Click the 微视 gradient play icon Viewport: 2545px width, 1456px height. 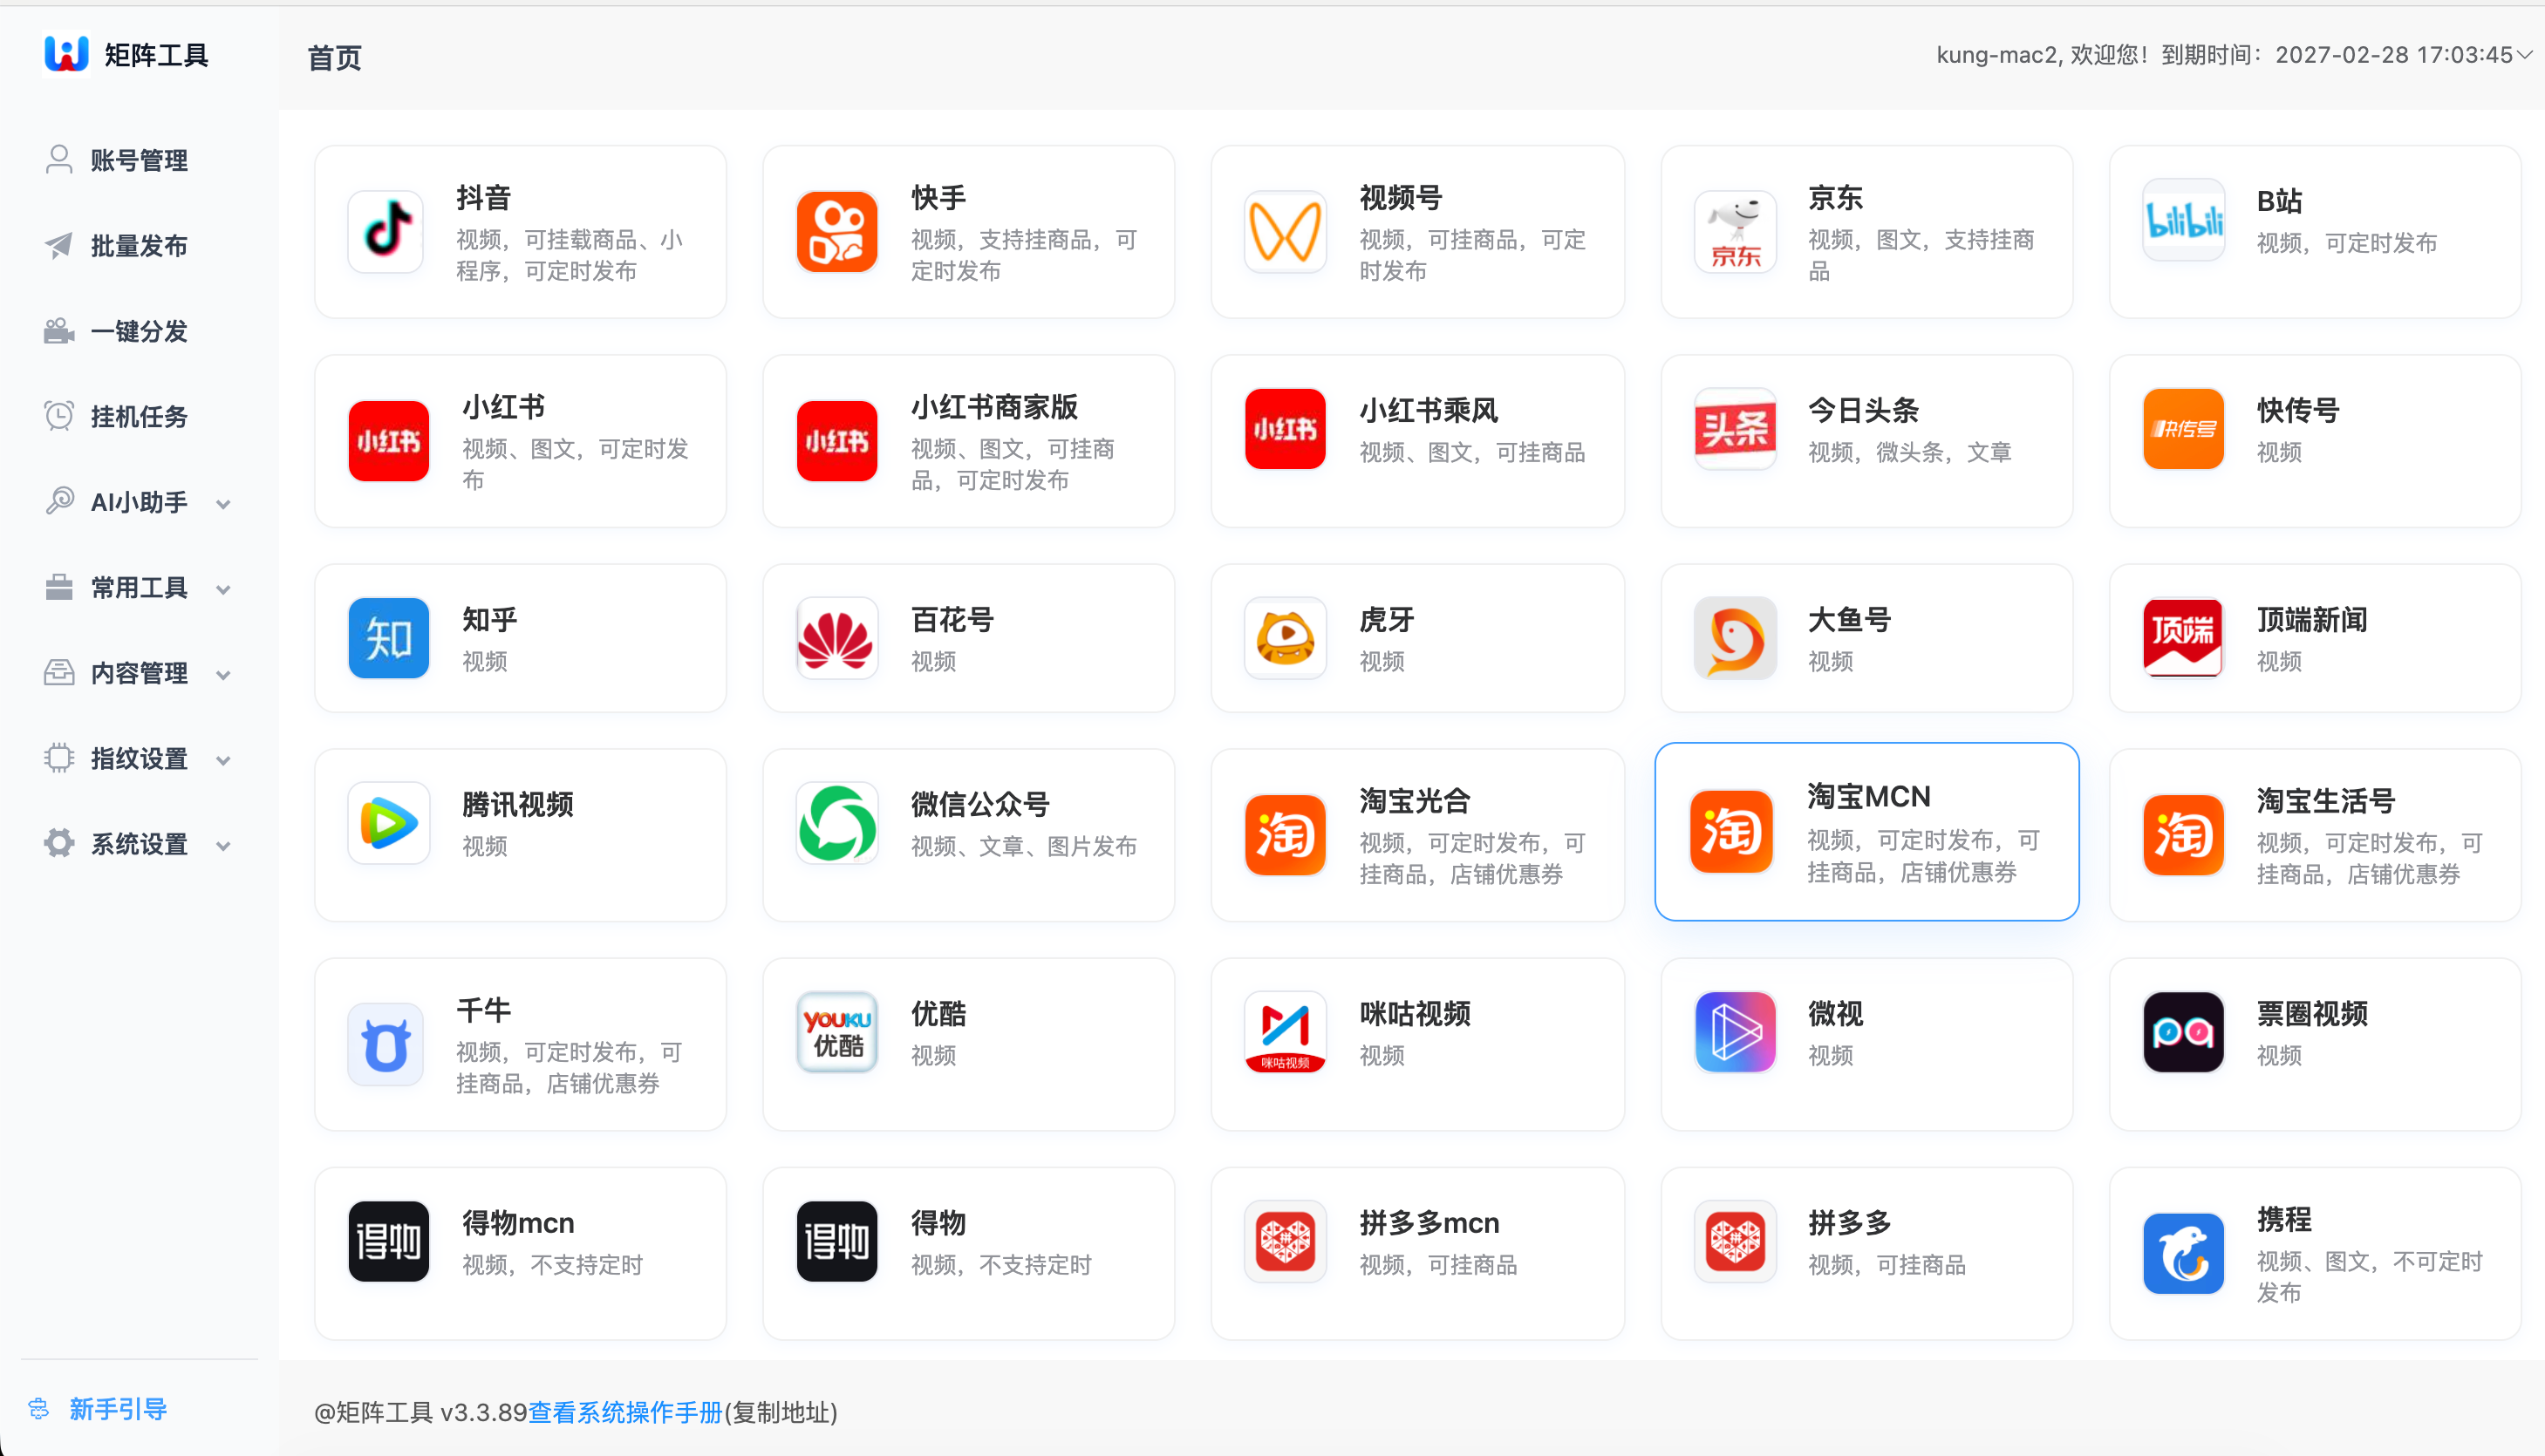pos(1735,1032)
